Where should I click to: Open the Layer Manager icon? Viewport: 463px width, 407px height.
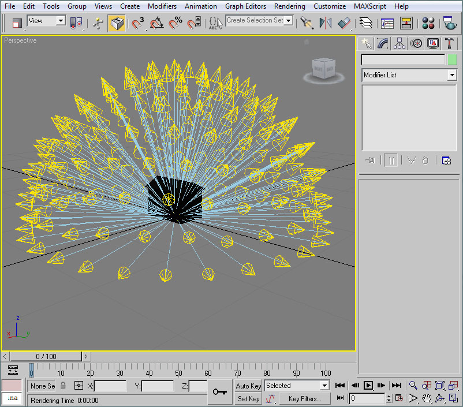tap(365, 23)
